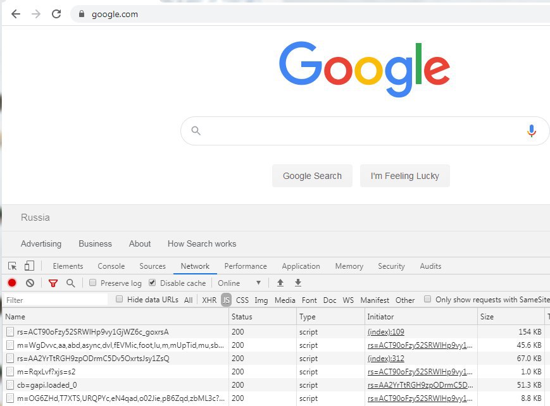
Task: Select the Network tab
Action: tap(195, 266)
